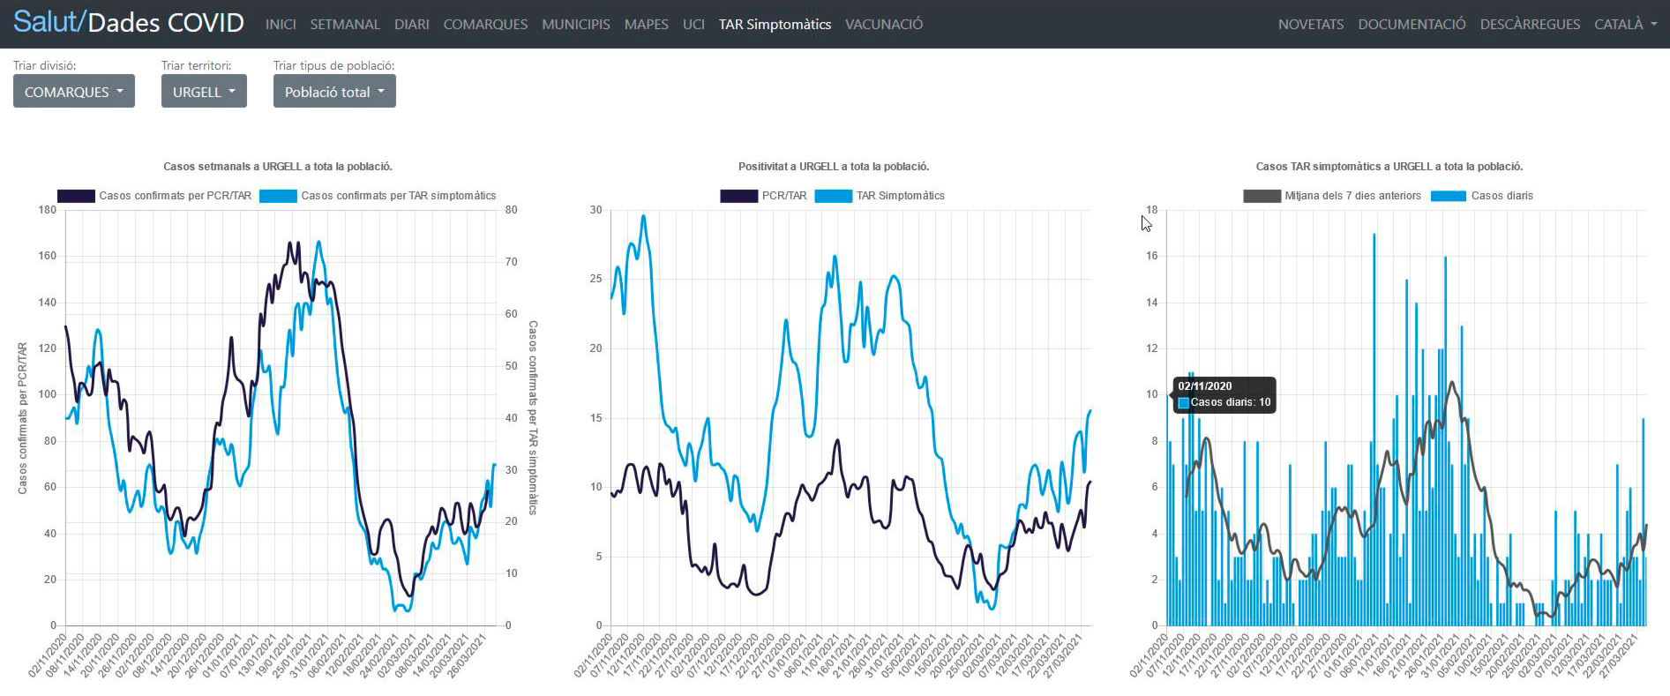Expand the Població total dropdown
Screen dimensions: 1670x696
coord(333,92)
